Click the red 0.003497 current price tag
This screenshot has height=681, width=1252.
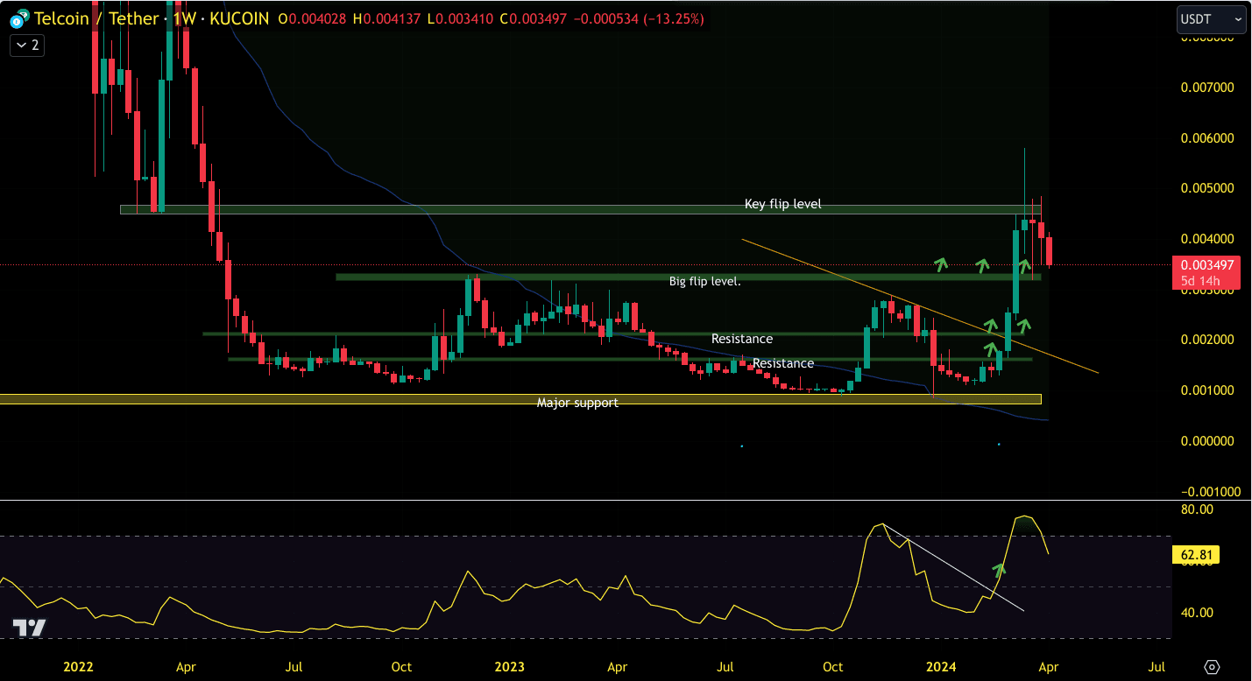[x=1207, y=264]
